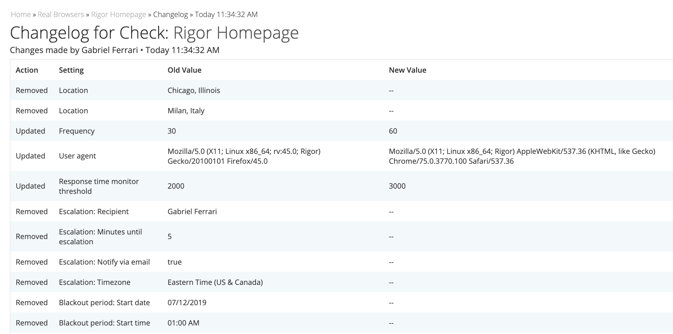Open Rigor Homepage breadcrumb link
673x334 pixels.
[118, 14]
